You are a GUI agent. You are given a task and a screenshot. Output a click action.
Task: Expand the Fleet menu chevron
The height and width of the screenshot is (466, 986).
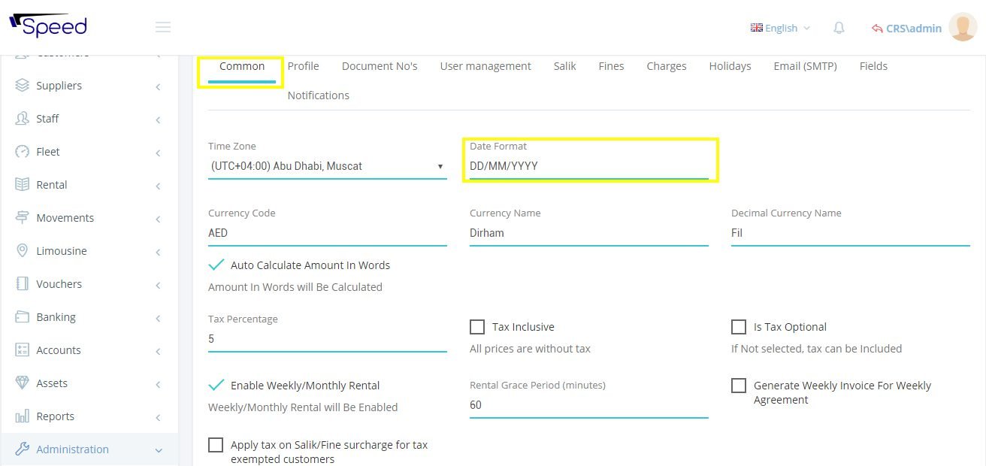[158, 153]
